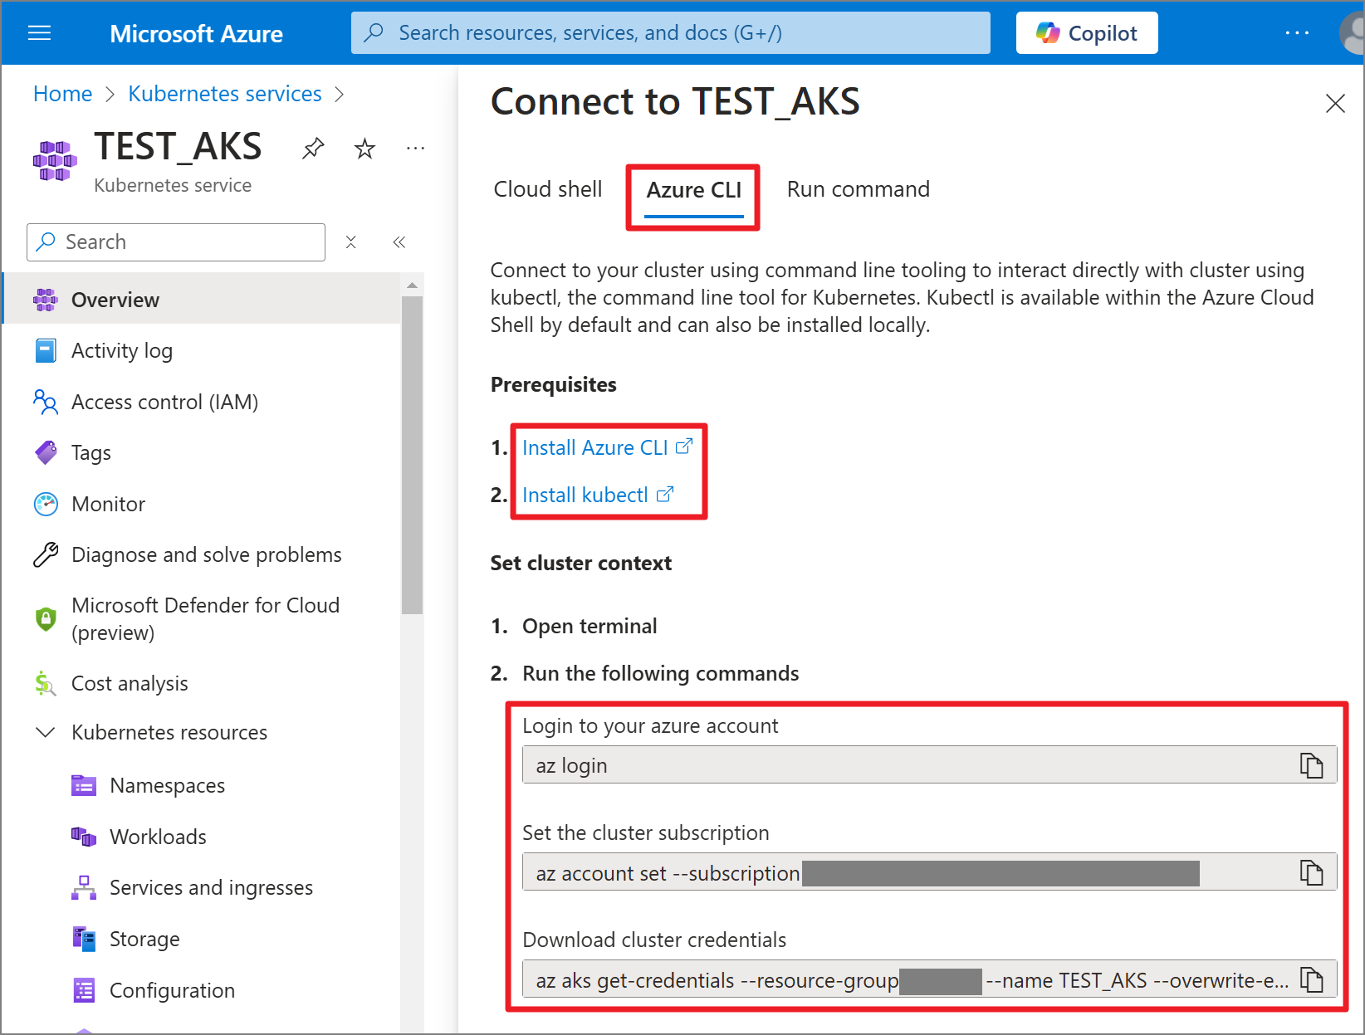The image size is (1365, 1035).
Task: Click Run the following commands text
Action: click(660, 674)
